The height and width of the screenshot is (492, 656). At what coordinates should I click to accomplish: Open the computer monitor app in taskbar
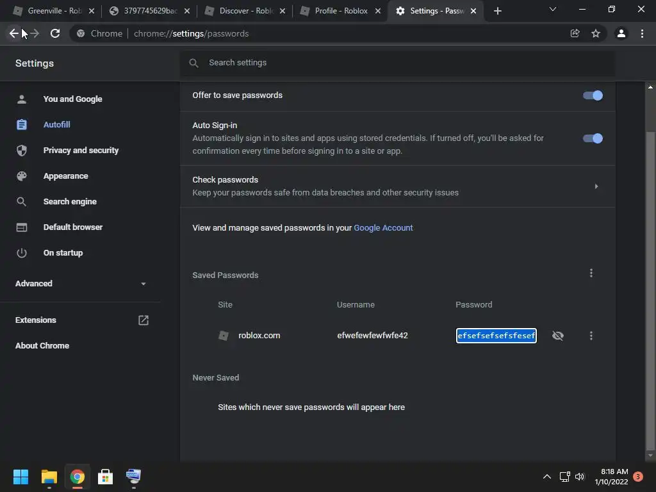(133, 477)
